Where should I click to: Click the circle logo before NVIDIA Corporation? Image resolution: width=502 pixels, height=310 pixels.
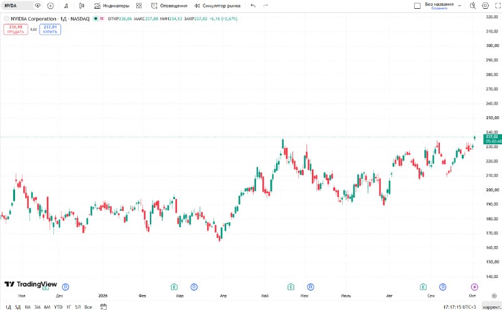[x=6, y=19]
